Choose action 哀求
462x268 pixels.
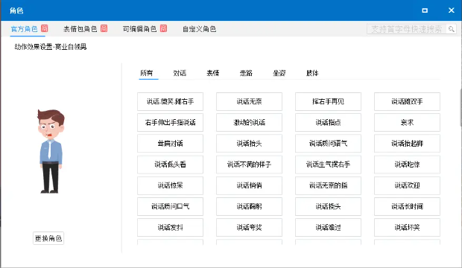407,123
